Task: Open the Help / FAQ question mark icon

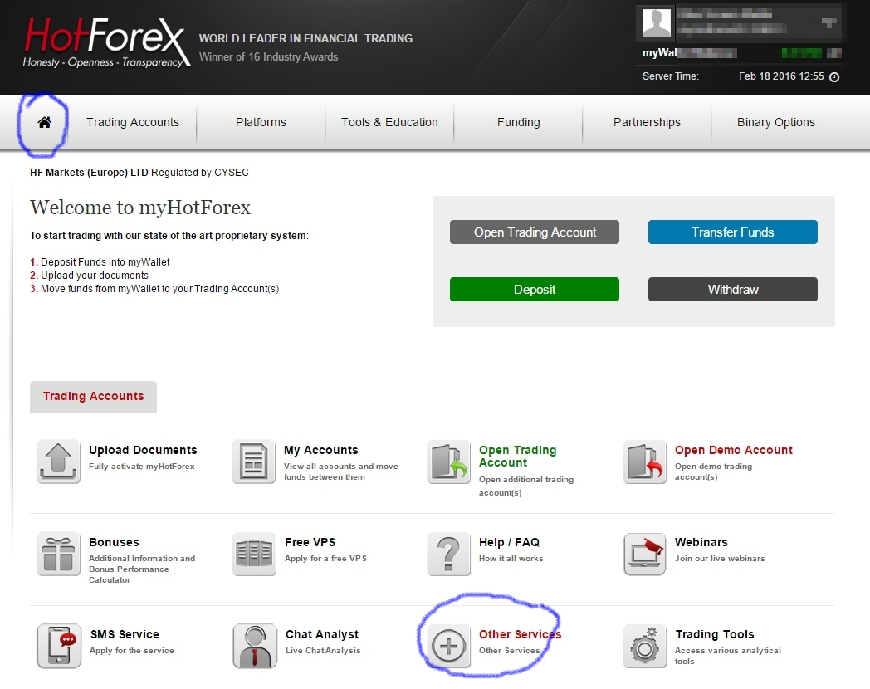Action: coord(449,554)
